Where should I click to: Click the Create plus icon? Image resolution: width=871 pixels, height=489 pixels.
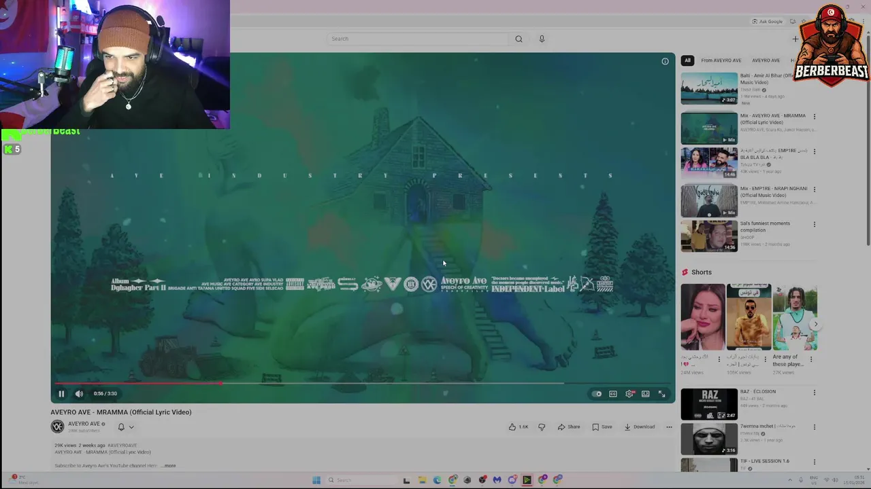click(795, 39)
